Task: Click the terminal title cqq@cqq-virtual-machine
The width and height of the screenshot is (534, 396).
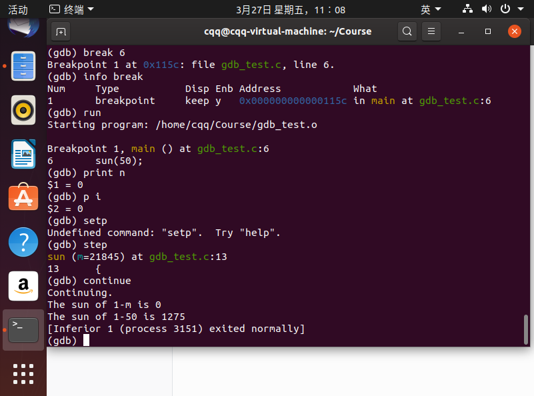Action: (x=288, y=31)
